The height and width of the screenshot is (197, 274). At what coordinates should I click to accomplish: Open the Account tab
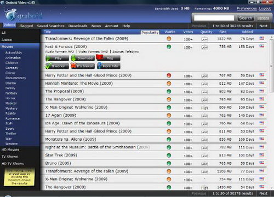click(112, 26)
